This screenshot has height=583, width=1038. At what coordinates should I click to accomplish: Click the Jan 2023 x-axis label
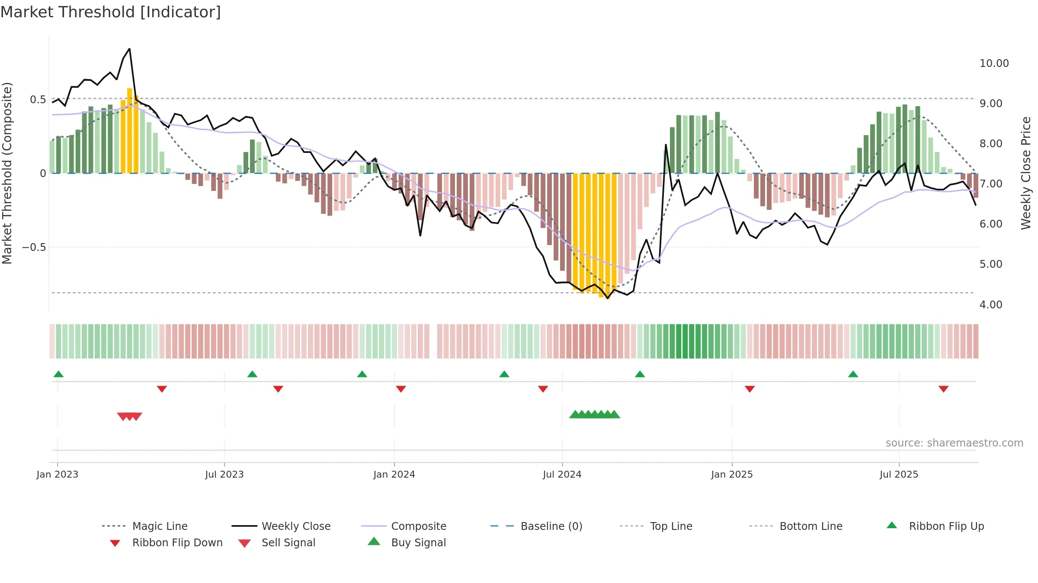point(58,475)
